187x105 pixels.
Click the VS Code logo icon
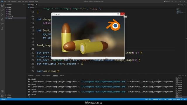pyautogui.click(x=2, y=1)
